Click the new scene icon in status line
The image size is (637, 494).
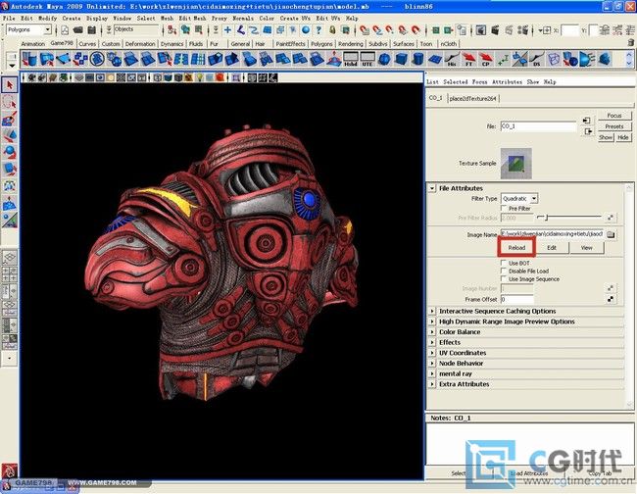tap(65, 30)
